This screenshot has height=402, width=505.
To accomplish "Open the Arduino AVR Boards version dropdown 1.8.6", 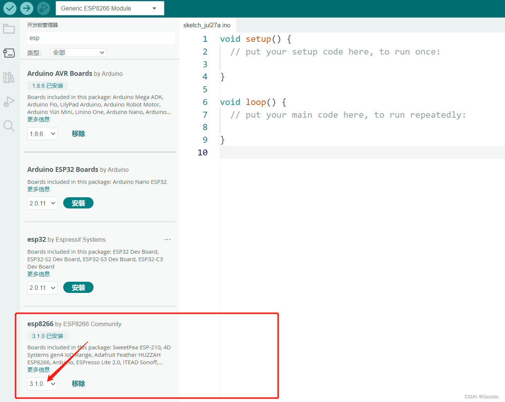I will (42, 133).
